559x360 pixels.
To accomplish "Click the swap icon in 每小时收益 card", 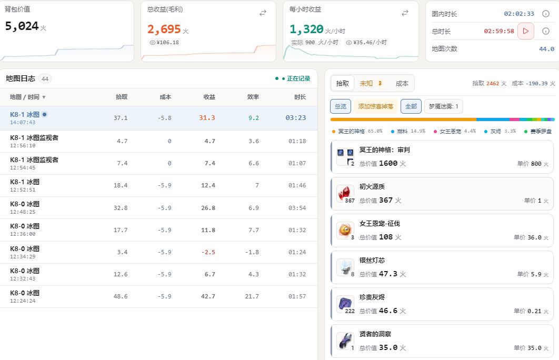I will (x=405, y=13).
